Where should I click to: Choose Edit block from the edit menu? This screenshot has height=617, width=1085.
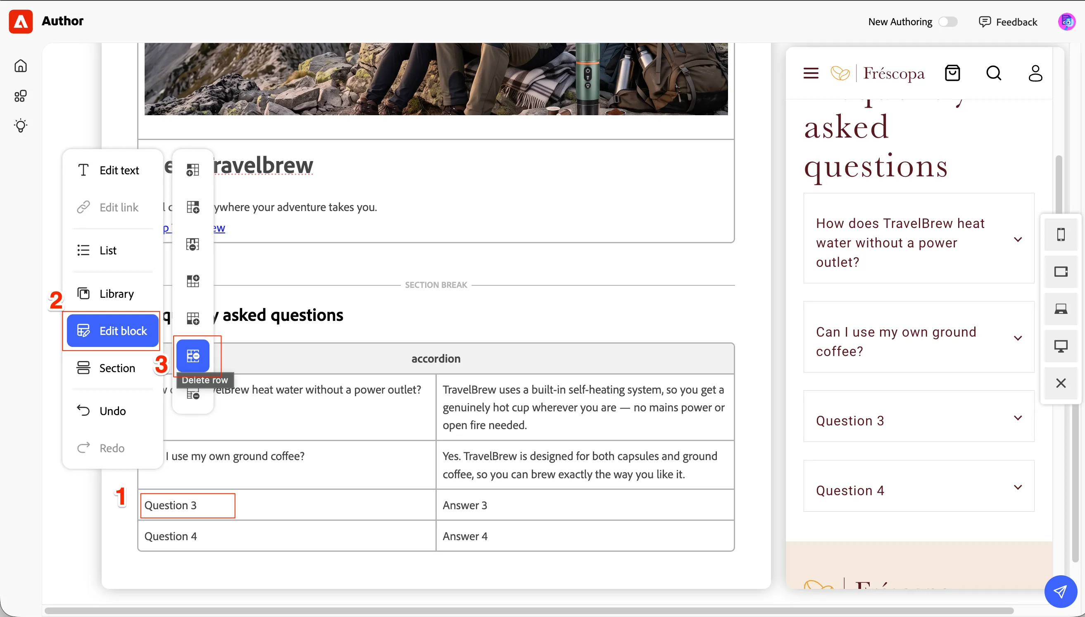pos(113,331)
